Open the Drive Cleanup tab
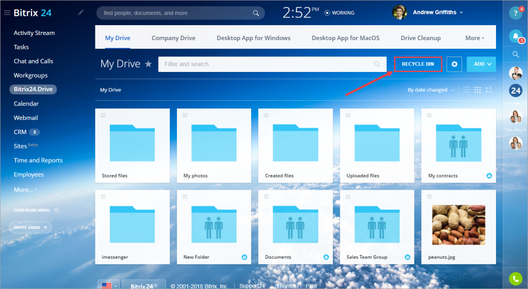The height and width of the screenshot is (289, 528). click(421, 38)
